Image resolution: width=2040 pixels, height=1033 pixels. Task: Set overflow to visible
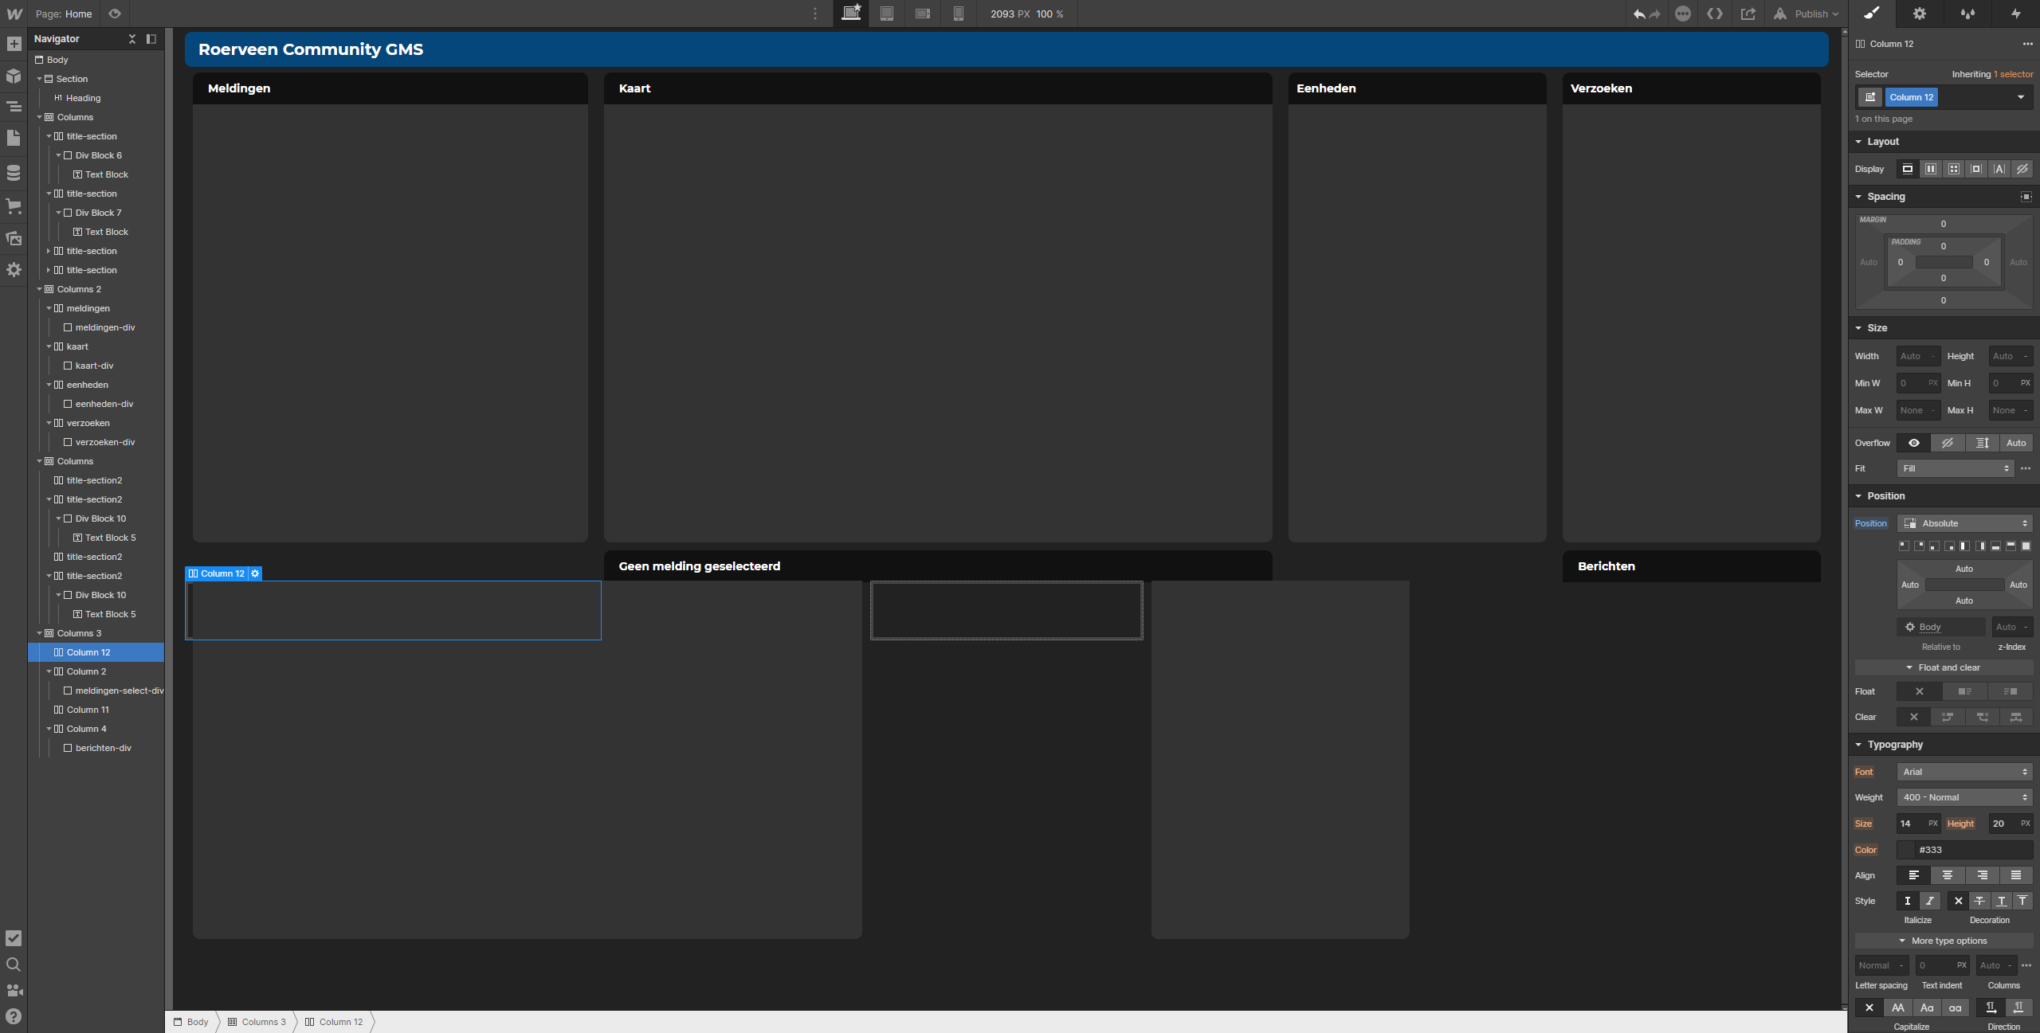(x=1913, y=443)
